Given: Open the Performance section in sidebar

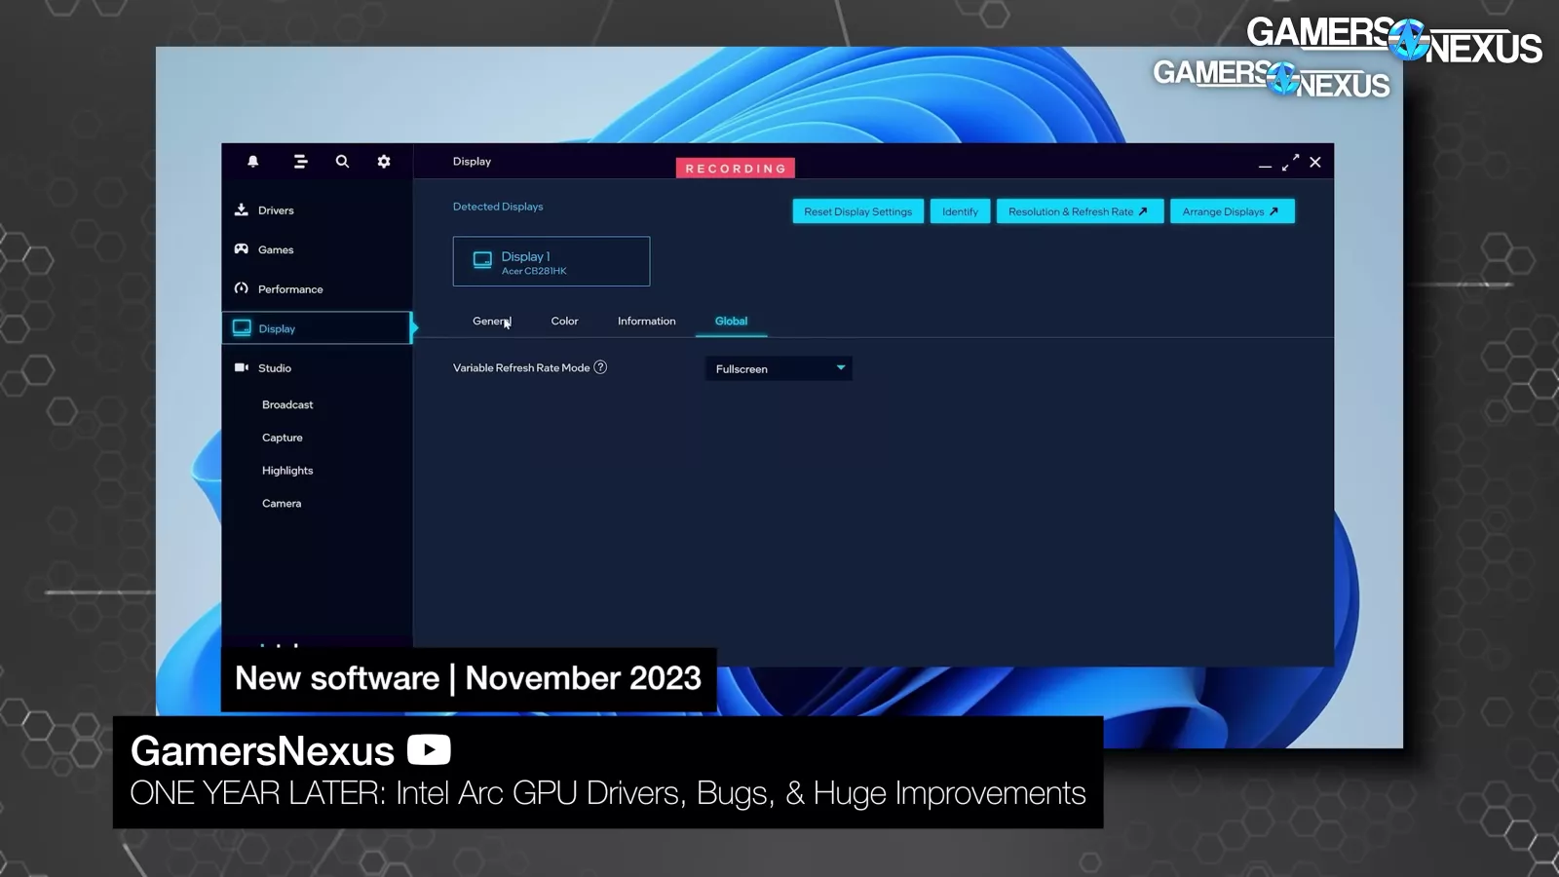Looking at the screenshot, I should [289, 289].
